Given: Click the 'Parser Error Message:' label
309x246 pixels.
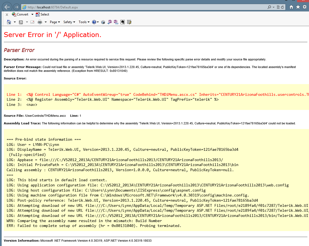Looking at the screenshot, I should point(23,67).
